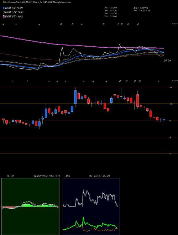
Task: Click the price axis label '7'
Action: tap(170, 154)
